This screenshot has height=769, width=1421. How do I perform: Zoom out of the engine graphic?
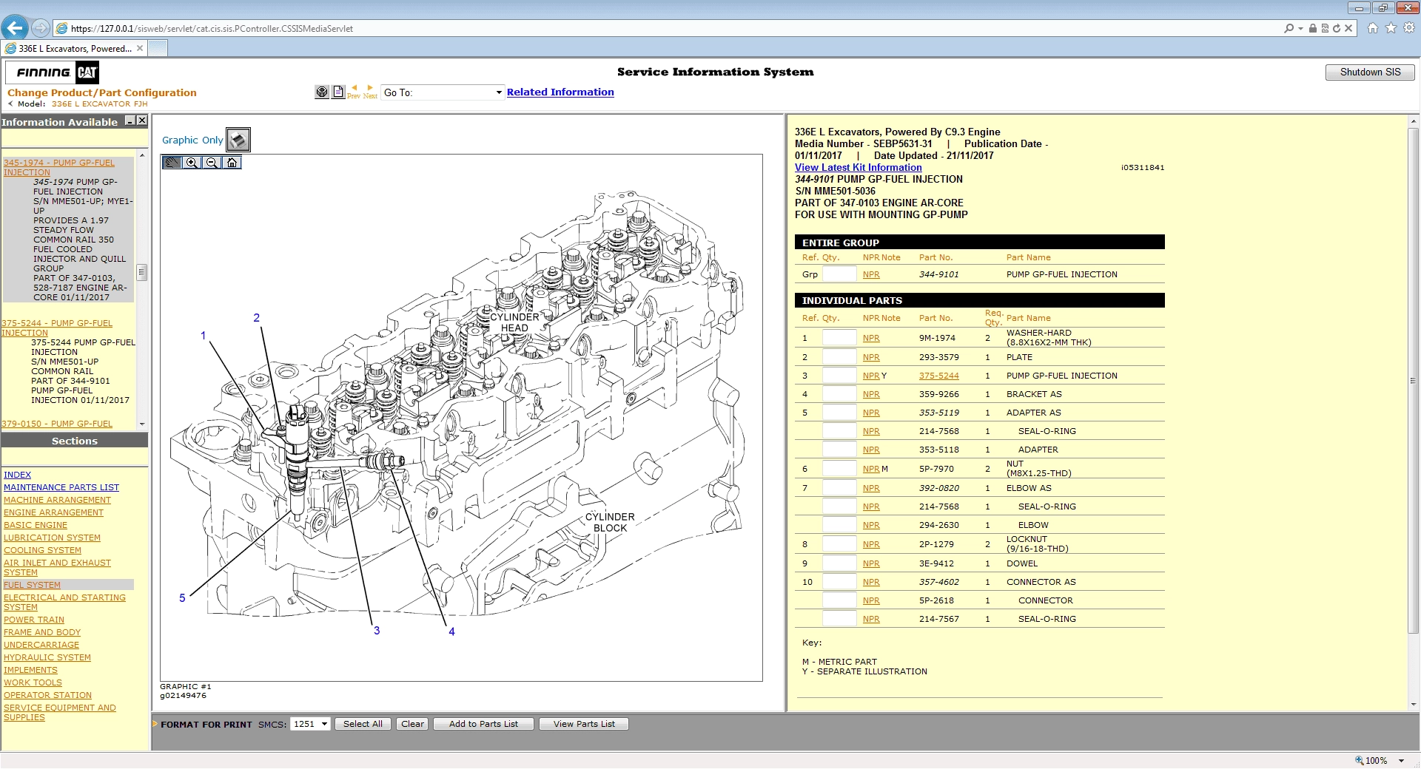click(x=212, y=163)
